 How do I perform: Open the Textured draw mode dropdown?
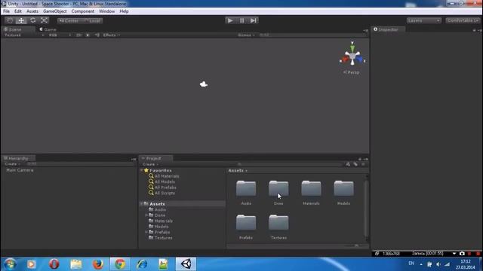[x=23, y=35]
